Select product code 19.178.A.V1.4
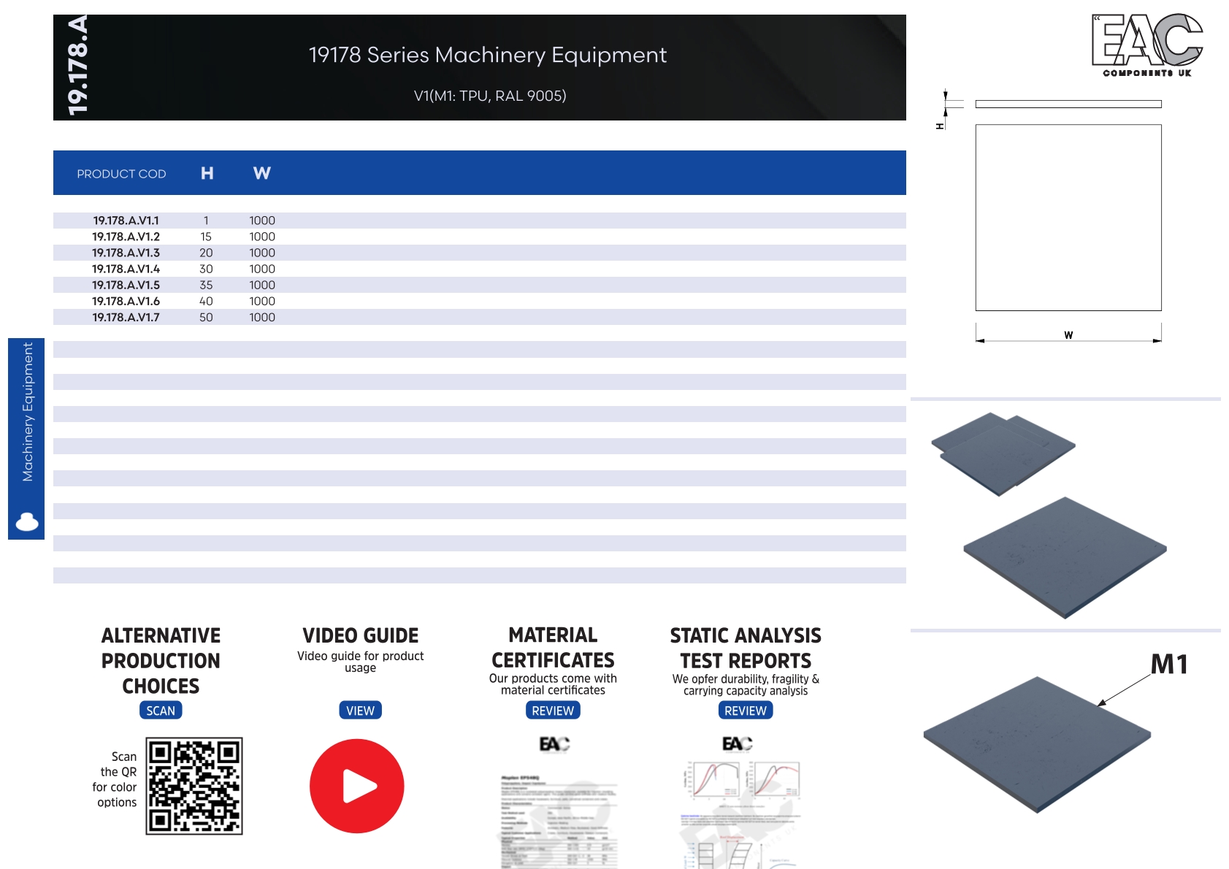Screen dimensions: 1229x869 click(126, 269)
